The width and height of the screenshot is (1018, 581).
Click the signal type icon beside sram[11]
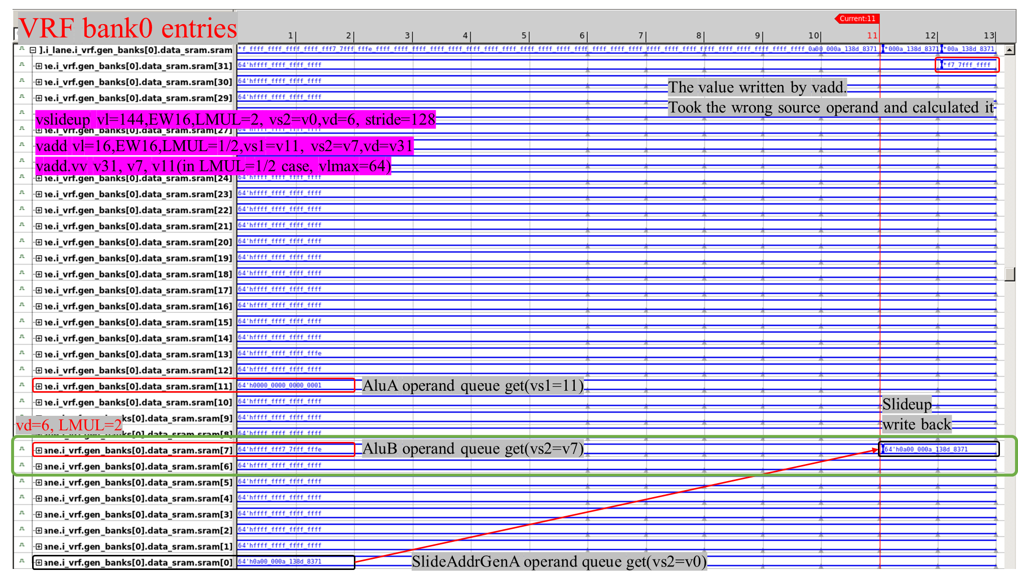[x=22, y=385]
